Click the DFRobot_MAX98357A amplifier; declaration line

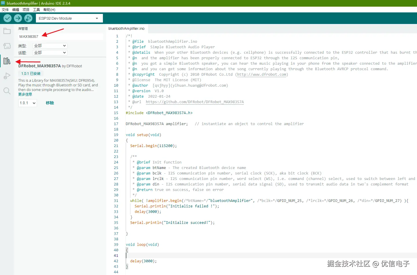tap(157, 124)
